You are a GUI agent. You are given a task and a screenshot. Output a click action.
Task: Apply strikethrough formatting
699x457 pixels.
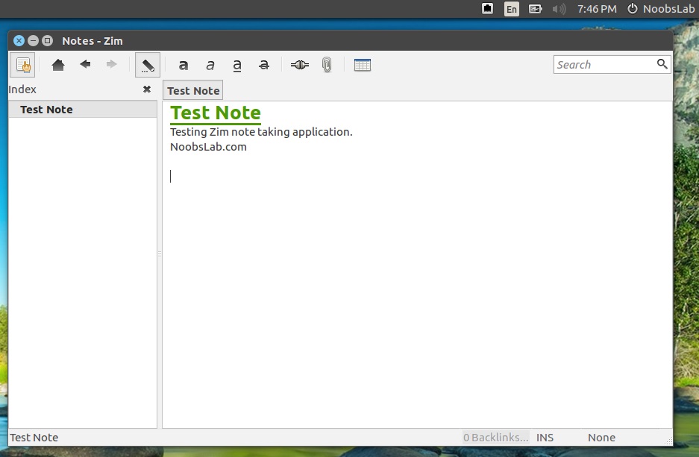pyautogui.click(x=263, y=65)
